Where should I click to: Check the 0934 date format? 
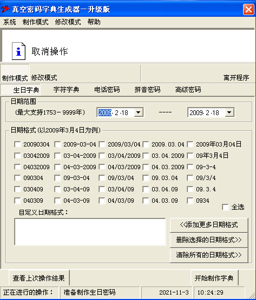click(x=190, y=201)
